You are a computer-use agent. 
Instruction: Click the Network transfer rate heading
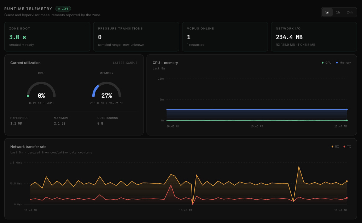click(28, 147)
